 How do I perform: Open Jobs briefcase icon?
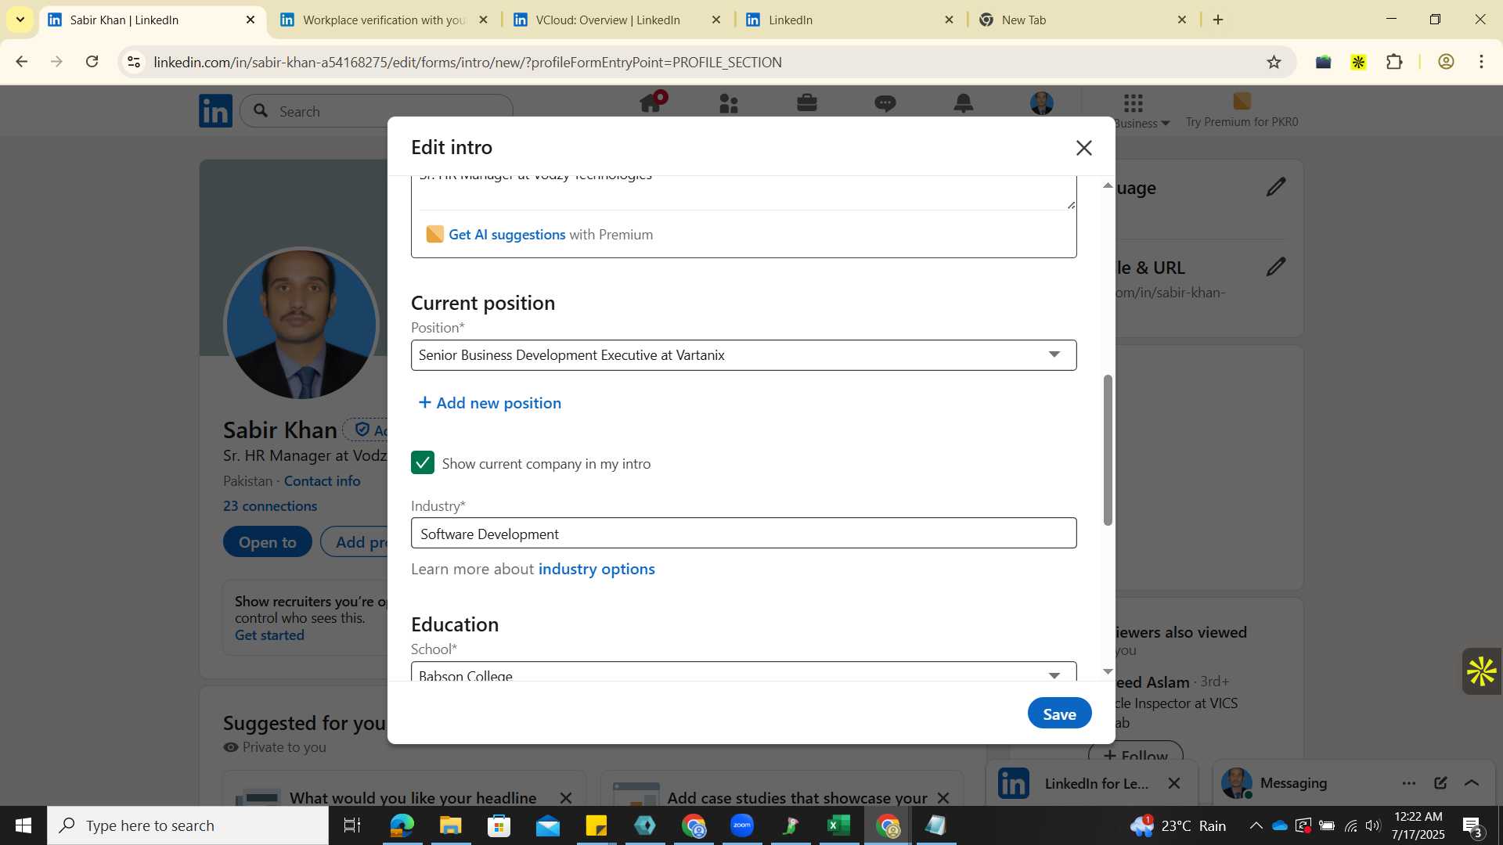pos(807,102)
